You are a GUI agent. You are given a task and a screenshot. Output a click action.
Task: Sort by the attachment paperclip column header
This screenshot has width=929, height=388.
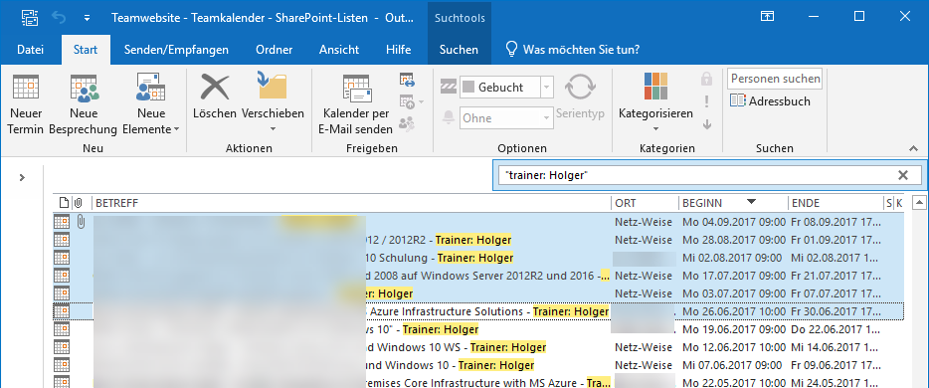78,203
